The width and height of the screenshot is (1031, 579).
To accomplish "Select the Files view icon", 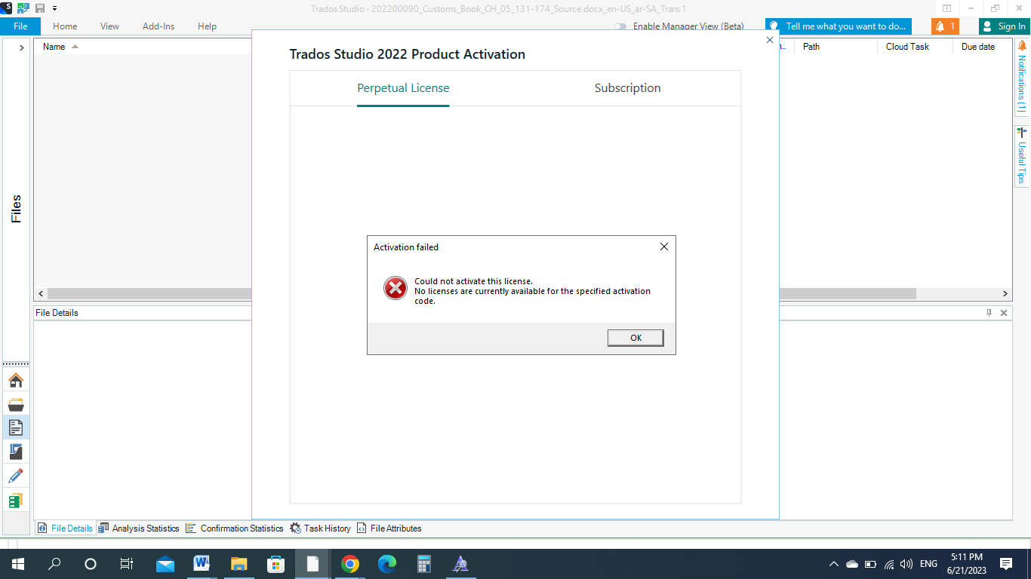I will click(16, 427).
